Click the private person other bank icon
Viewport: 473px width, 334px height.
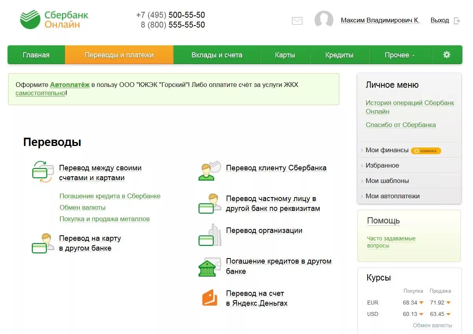pos(210,203)
